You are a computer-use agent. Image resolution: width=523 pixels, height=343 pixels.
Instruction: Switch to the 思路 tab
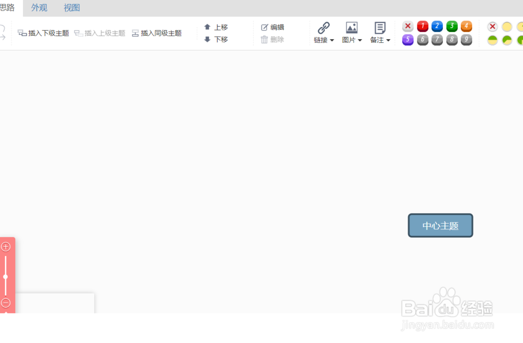coord(7,8)
